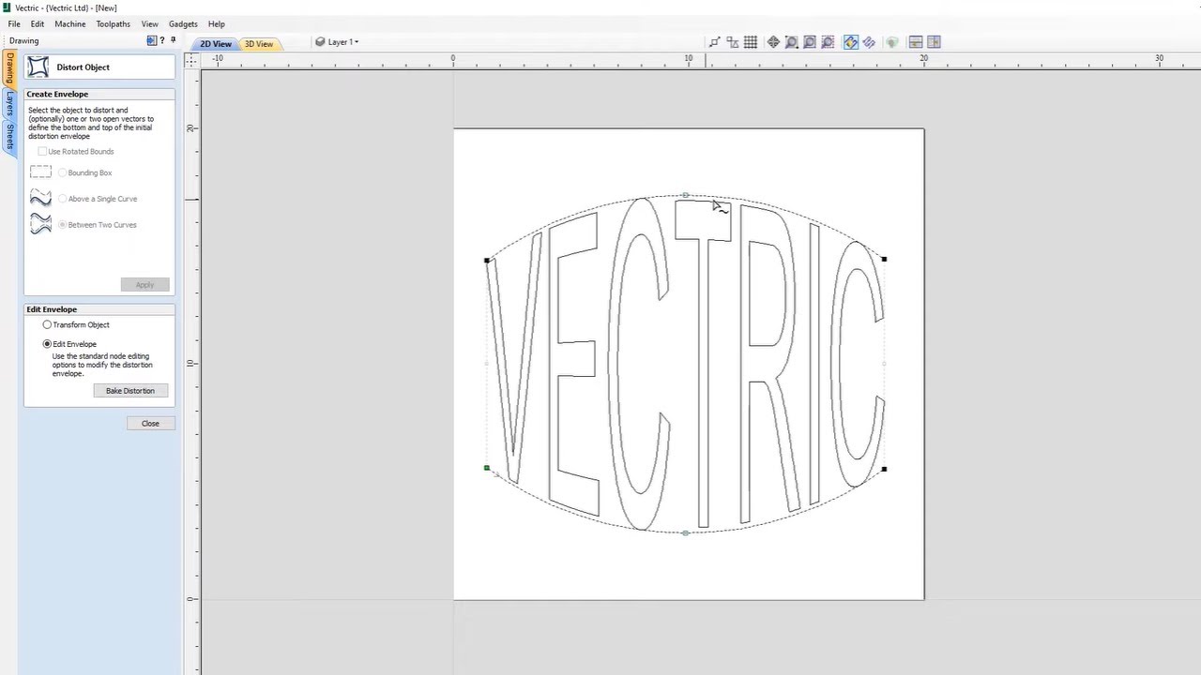Click Above a Single Curve icon
The height and width of the screenshot is (675, 1201).
point(40,198)
